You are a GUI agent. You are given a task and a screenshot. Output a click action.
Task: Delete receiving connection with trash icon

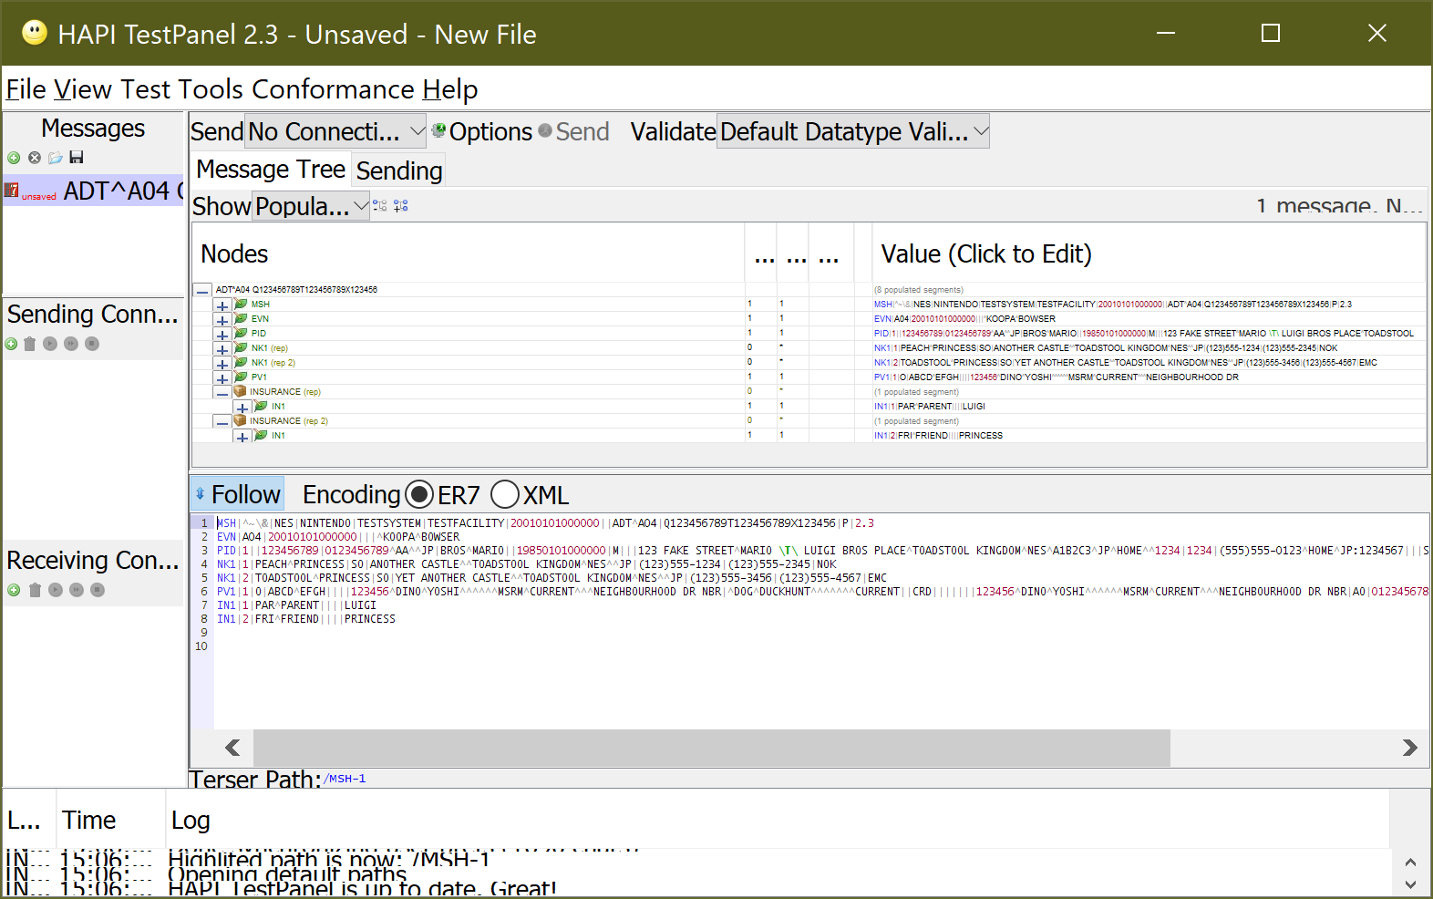pos(35,590)
